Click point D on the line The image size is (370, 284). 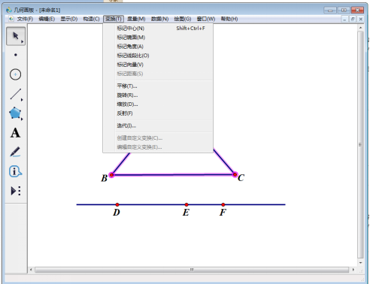coord(117,204)
